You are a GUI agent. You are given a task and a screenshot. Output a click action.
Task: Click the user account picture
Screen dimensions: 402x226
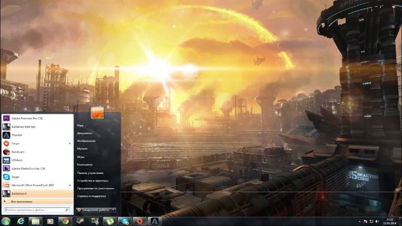pos(97,113)
